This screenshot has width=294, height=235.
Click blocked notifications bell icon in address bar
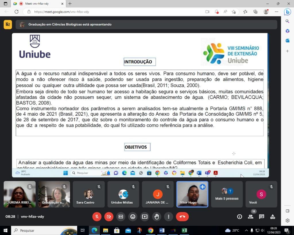(216, 12)
